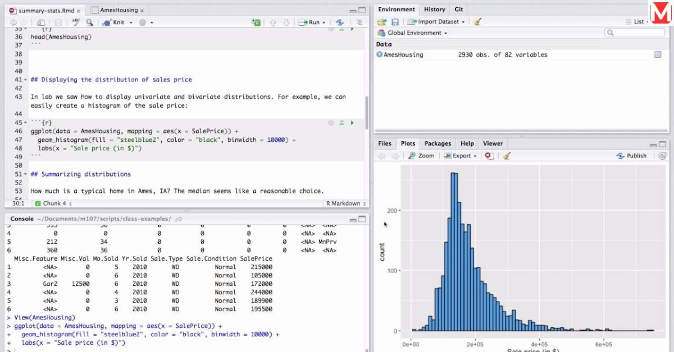Open find and replace magnifier

coord(89,22)
